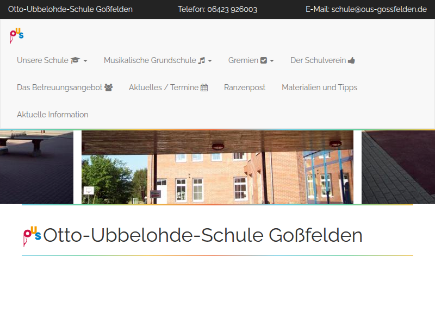Click the thumbs-up icon beside Der Schulverein

click(x=351, y=60)
